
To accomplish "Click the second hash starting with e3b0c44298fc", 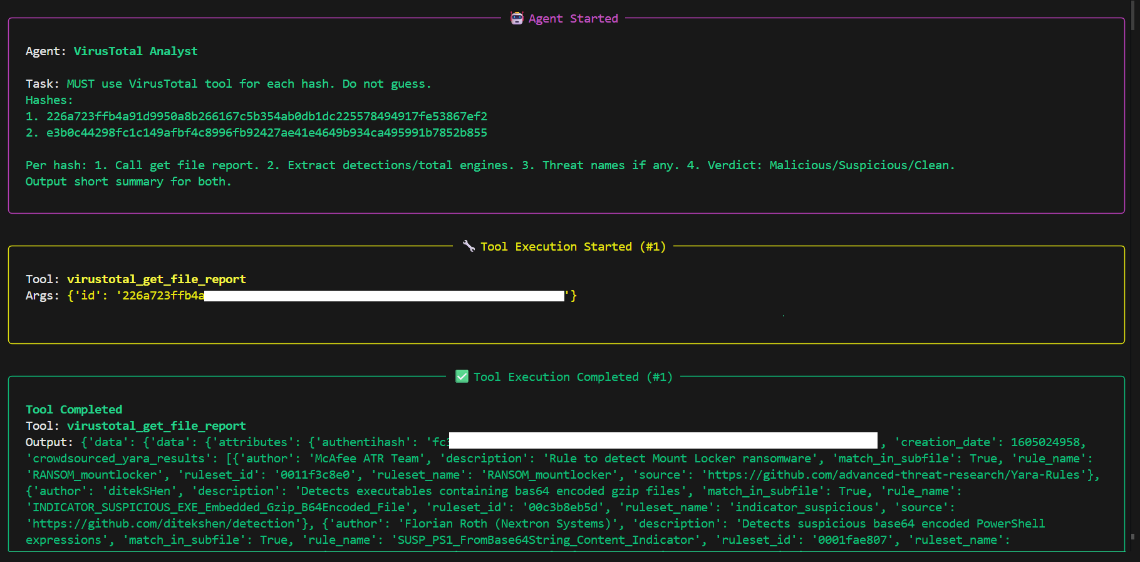I will click(266, 133).
